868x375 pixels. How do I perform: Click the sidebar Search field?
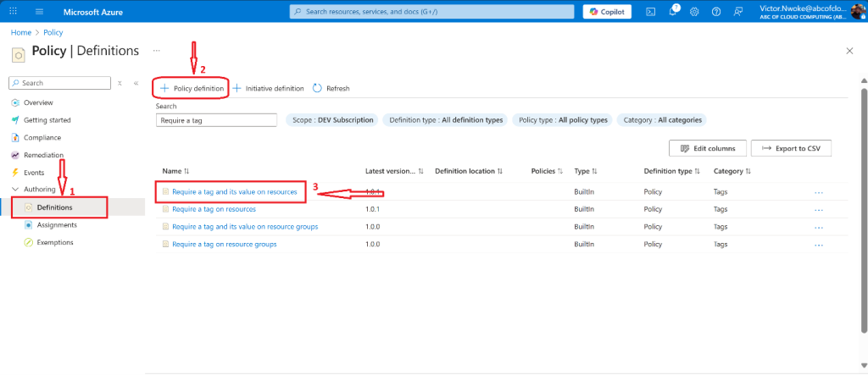click(60, 83)
